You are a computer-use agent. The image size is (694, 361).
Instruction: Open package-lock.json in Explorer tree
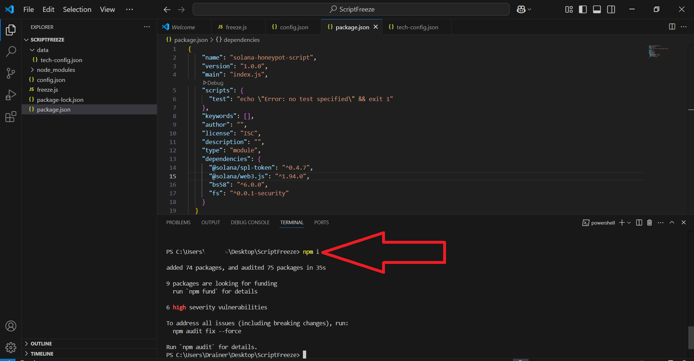89,100
